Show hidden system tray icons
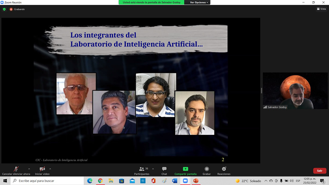Viewport: 329px width, 185px height. [x=266, y=181]
